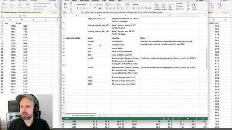Open Format as Table in front window
Screen dimensions: 232x130
[164, 6]
